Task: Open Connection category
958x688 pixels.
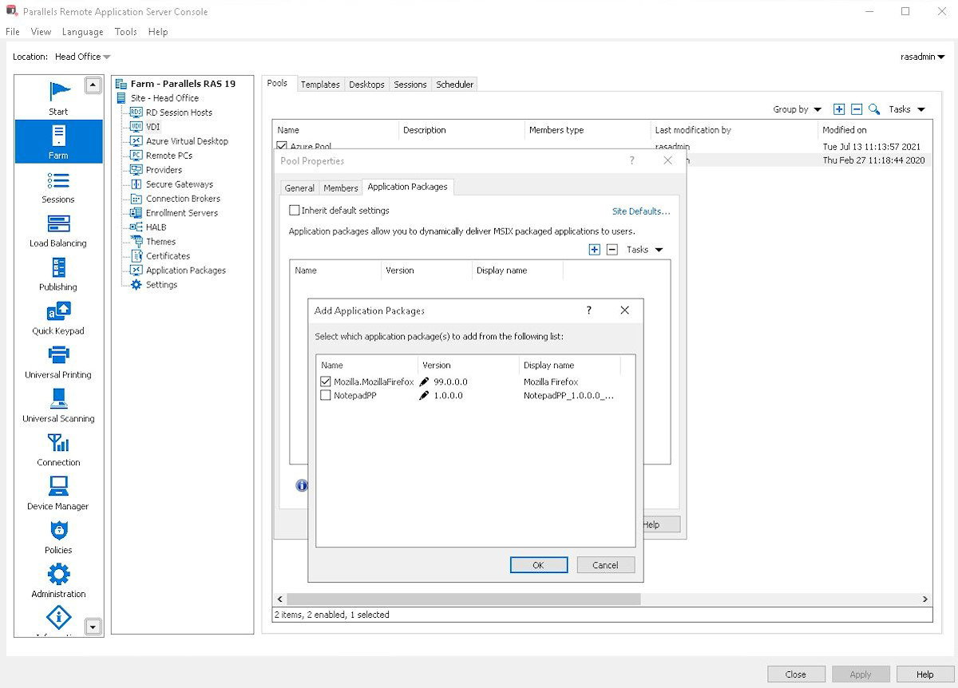Action: click(58, 449)
